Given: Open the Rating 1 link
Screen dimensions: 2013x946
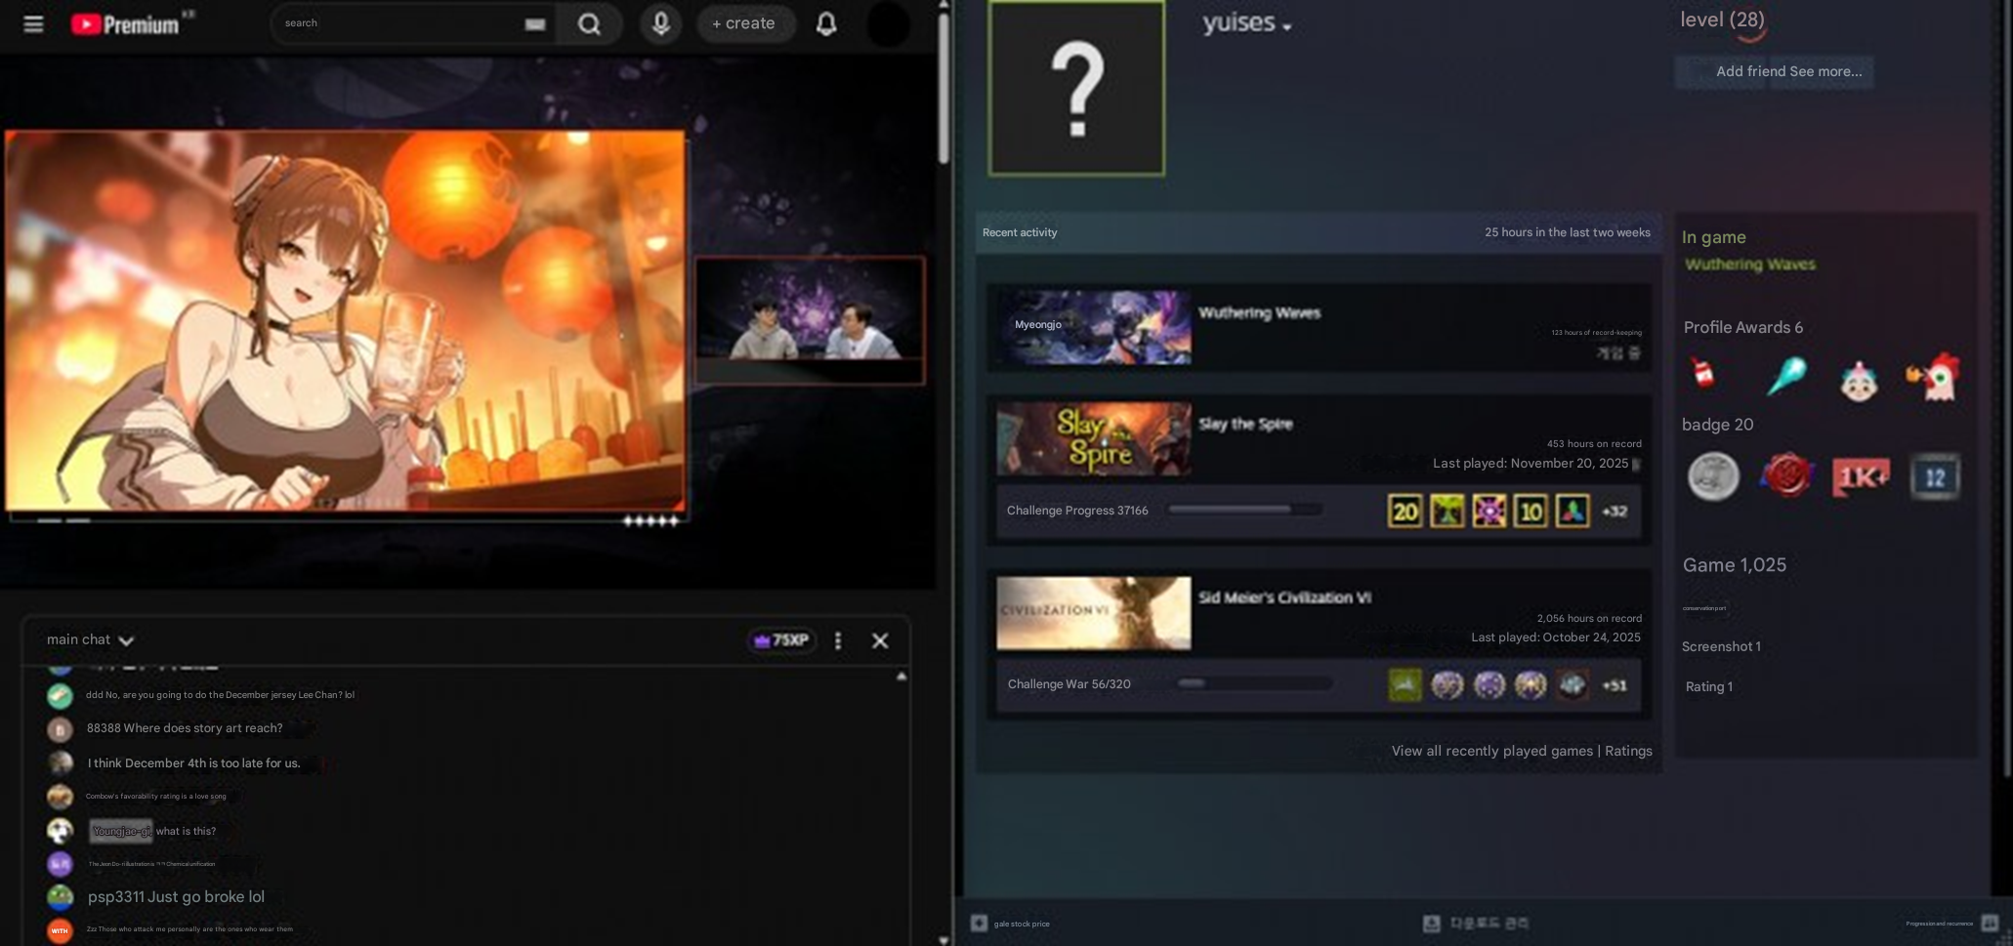Looking at the screenshot, I should click(1708, 686).
